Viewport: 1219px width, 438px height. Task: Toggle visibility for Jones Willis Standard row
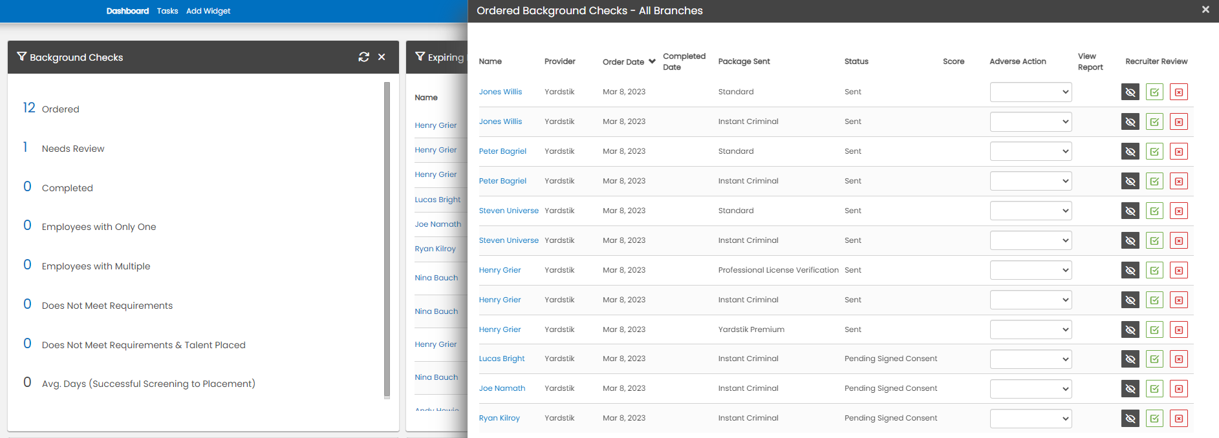(x=1130, y=92)
